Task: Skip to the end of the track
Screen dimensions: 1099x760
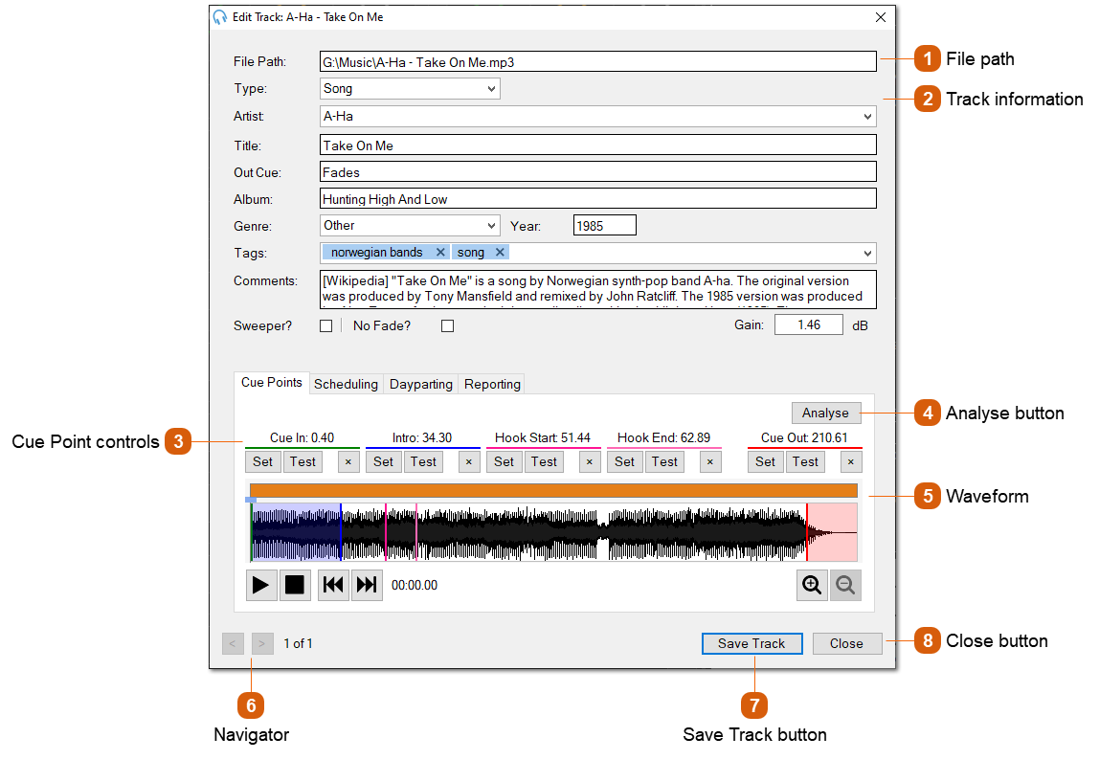Action: pos(367,585)
